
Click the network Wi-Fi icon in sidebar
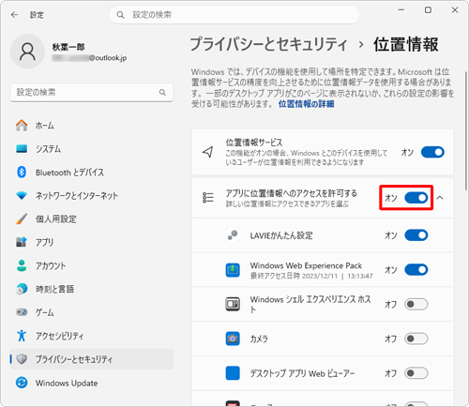click(22, 196)
